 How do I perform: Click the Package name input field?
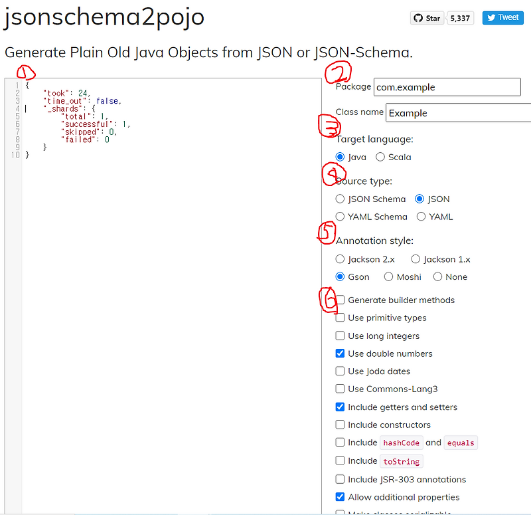(x=447, y=86)
